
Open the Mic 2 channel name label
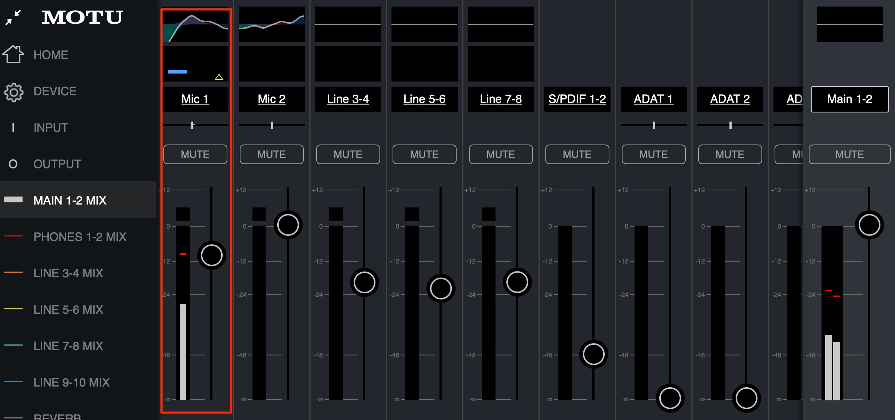coord(272,99)
